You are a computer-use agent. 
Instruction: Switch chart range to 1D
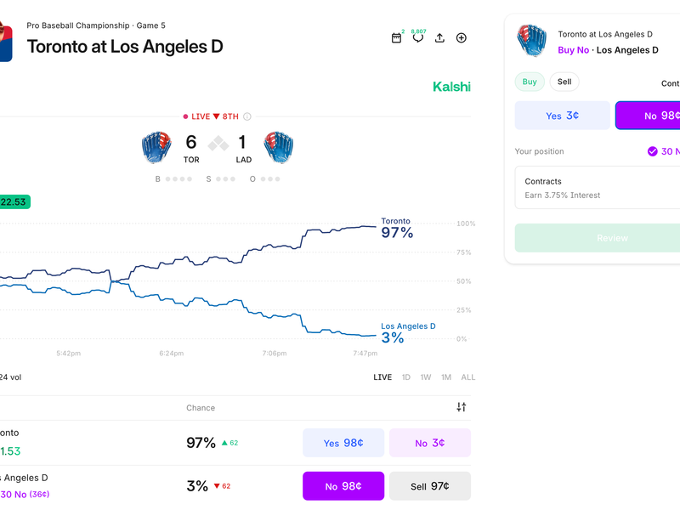(406, 377)
